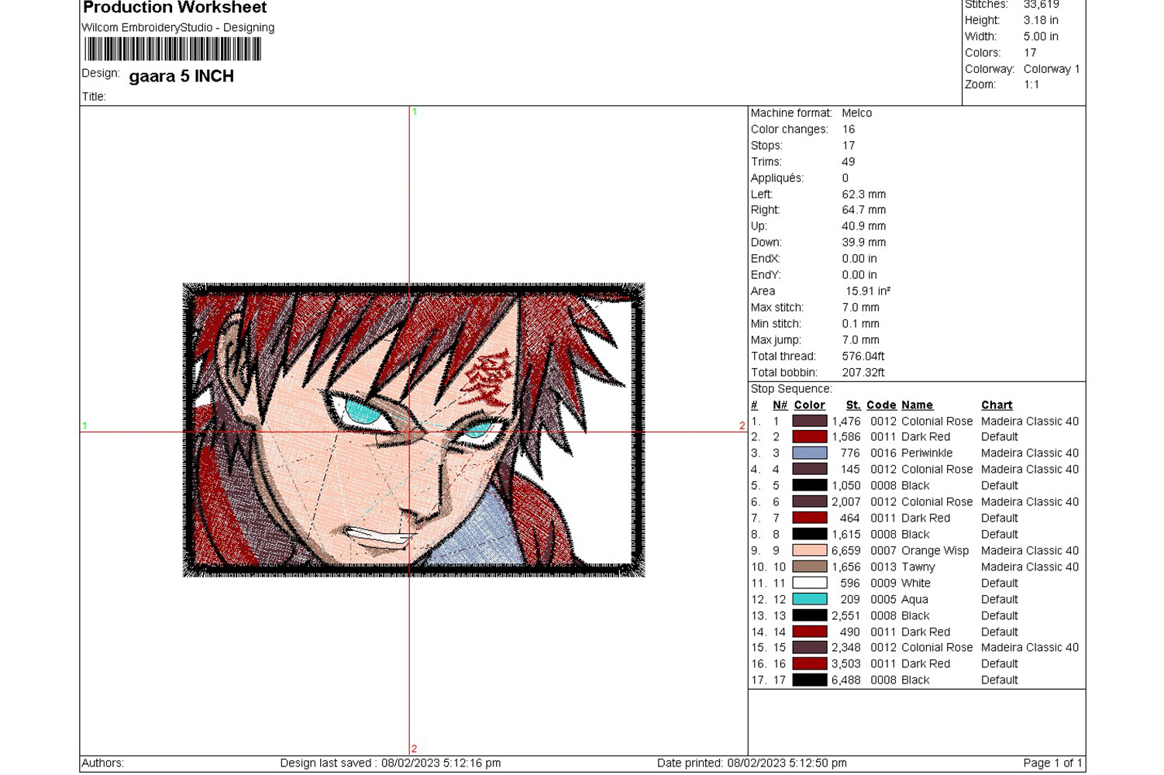The height and width of the screenshot is (775, 1164).
Task: Click the Aqua swatch in stop 12
Action: 810,600
